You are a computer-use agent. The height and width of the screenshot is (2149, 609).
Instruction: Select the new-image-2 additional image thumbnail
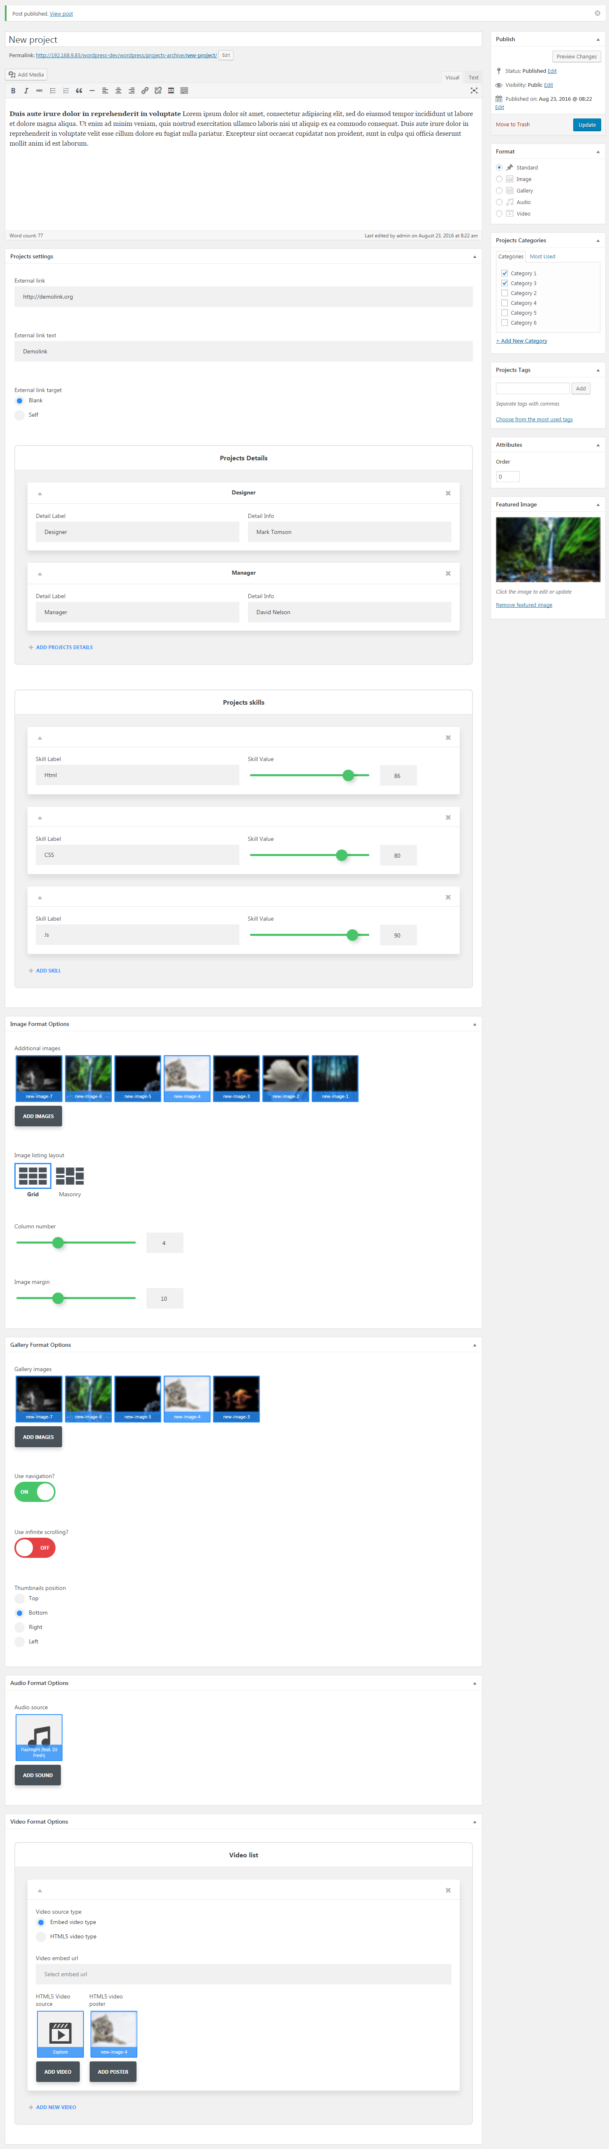[x=285, y=1078]
